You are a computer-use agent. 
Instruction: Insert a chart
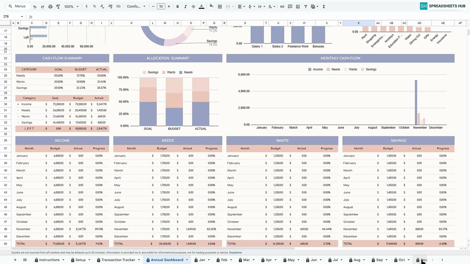point(298,7)
